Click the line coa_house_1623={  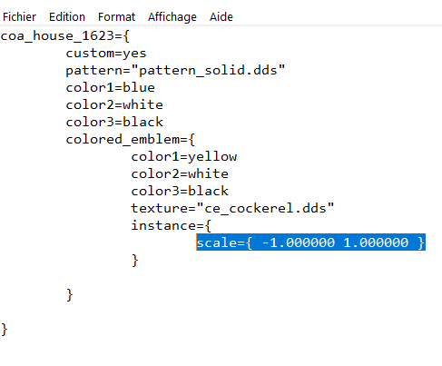(x=65, y=36)
